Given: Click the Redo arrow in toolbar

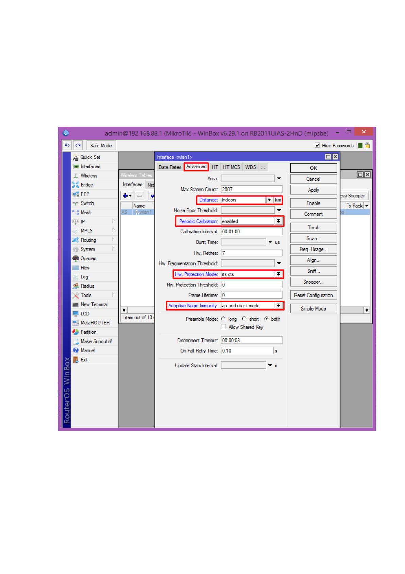Looking at the screenshot, I should (78, 146).
